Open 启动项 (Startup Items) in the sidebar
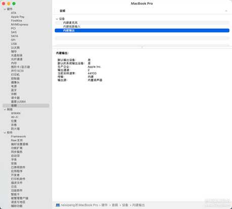The height and width of the screenshot is (209, 232). [15, 156]
